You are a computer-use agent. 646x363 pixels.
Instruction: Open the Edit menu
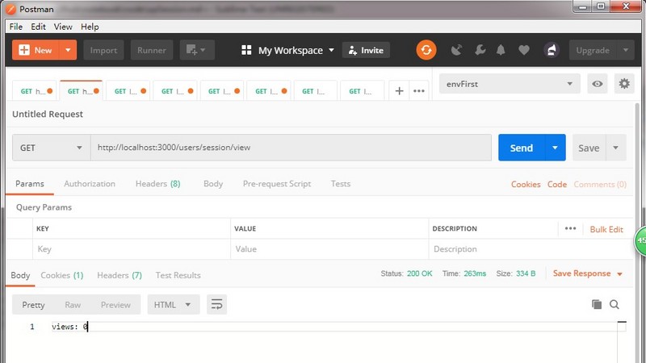(38, 27)
